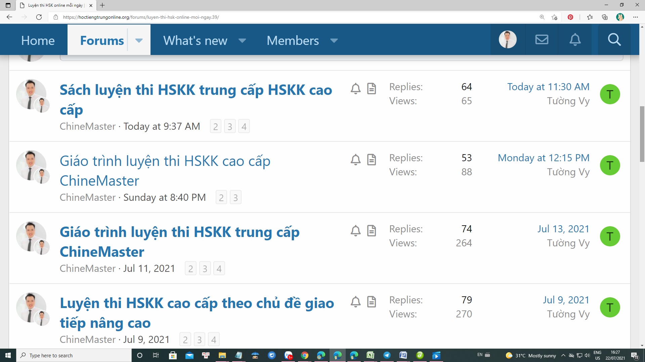645x362 pixels.
Task: Open the Members nav item
Action: coord(292,41)
